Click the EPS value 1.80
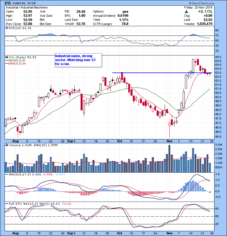The width and height of the screenshot is (227, 236). pyautogui.click(x=82, y=16)
